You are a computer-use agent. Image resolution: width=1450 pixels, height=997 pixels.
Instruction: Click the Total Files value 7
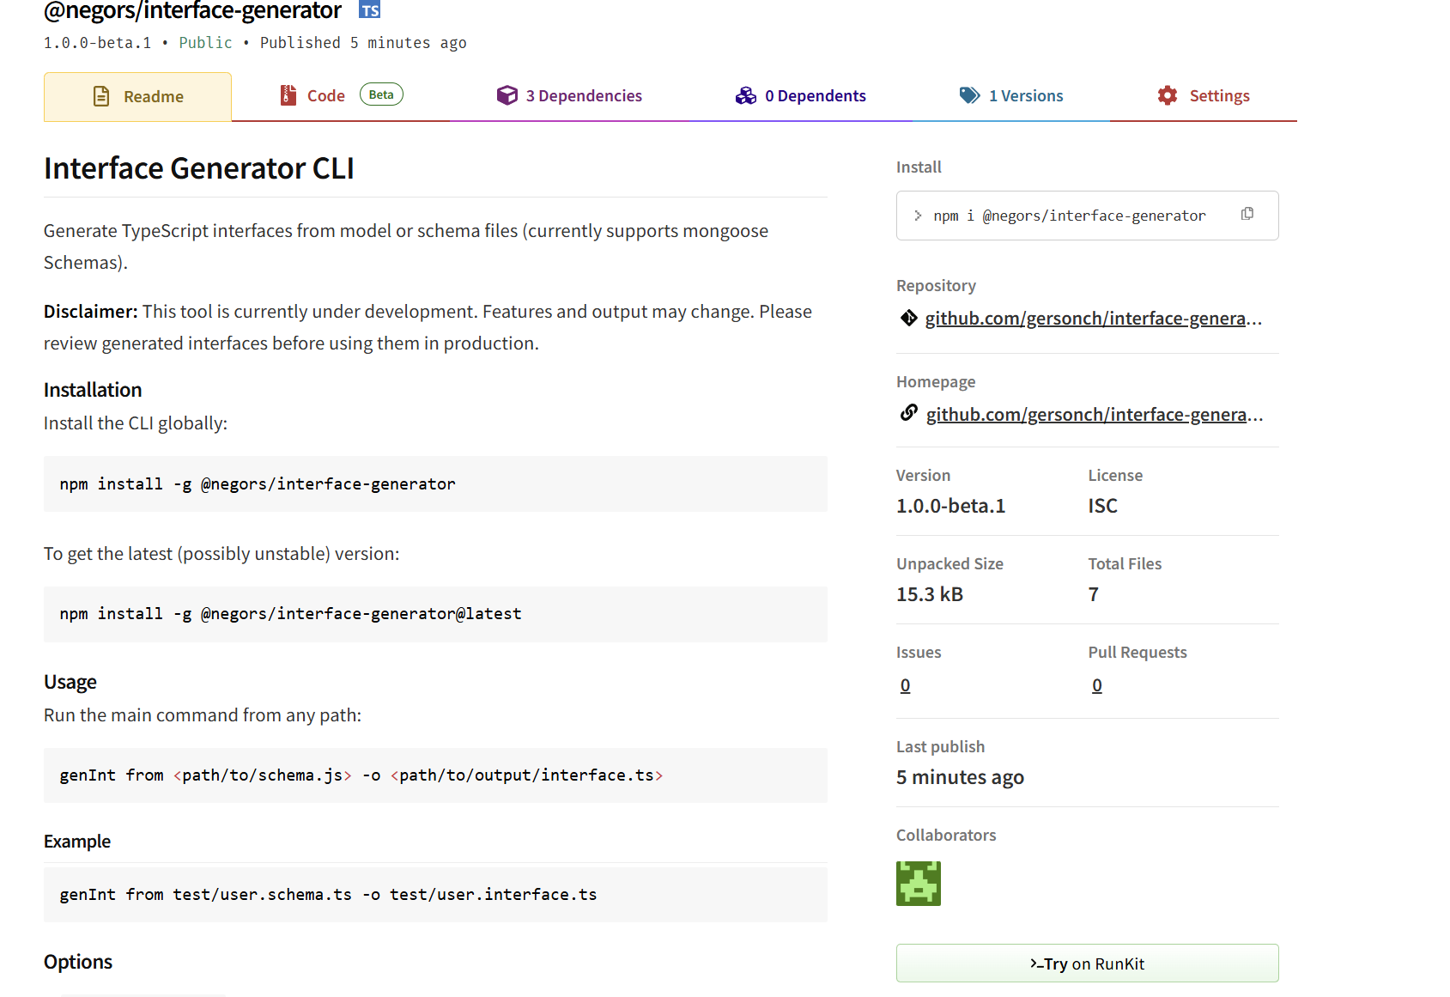coord(1094,594)
